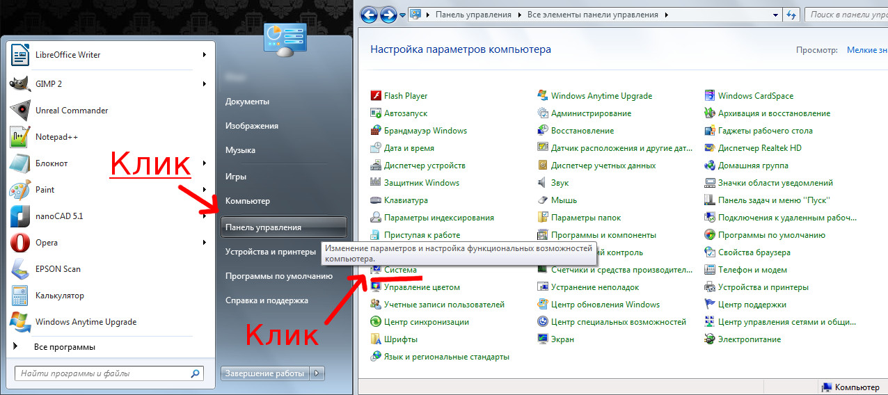Start Notepad++ from the pinned list
This screenshot has width=888, height=395.
(20, 137)
